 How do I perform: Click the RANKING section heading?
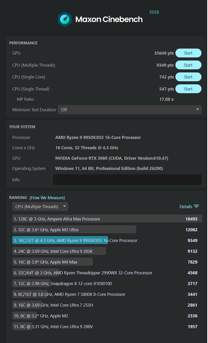pos(18,197)
